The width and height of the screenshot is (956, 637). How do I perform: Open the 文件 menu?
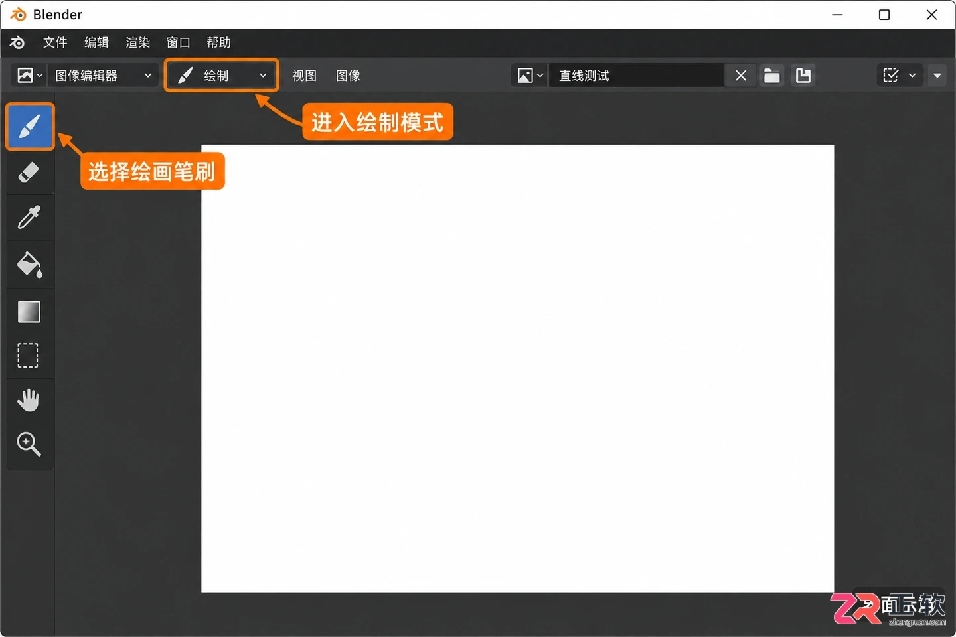click(x=55, y=42)
